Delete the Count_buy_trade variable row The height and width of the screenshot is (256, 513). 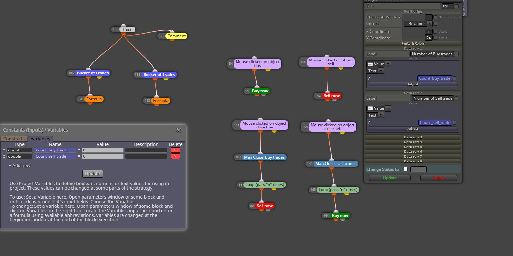coord(175,150)
